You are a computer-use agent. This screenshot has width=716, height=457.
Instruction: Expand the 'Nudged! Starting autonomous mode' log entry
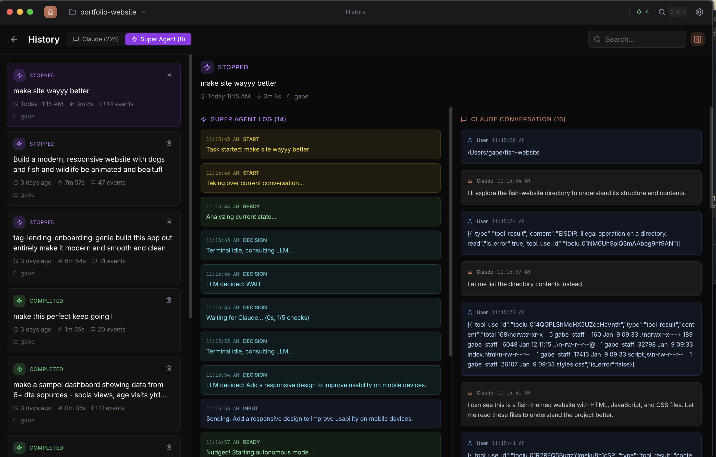[320, 447]
